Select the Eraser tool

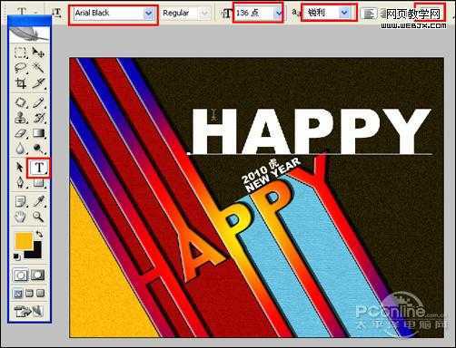pyautogui.click(x=20, y=133)
